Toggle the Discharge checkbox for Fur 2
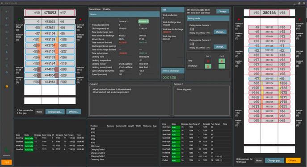Image resolution: width=307 pixels, height=167 pixels. point(222,66)
